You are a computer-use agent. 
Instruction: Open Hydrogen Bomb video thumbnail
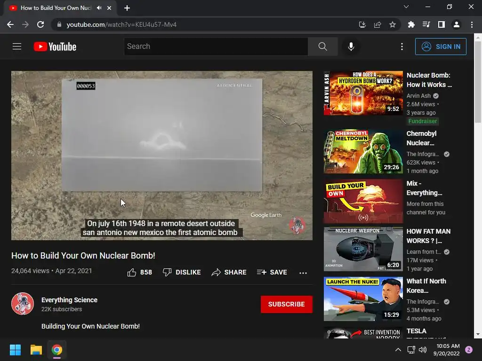(363, 93)
